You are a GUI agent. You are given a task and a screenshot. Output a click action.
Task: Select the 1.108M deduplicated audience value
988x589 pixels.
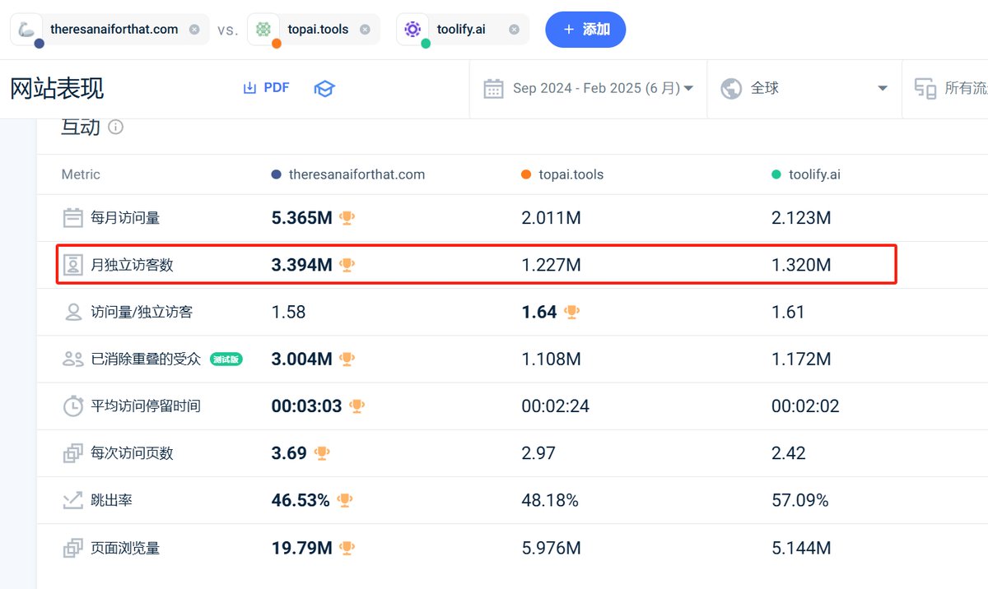tap(552, 359)
